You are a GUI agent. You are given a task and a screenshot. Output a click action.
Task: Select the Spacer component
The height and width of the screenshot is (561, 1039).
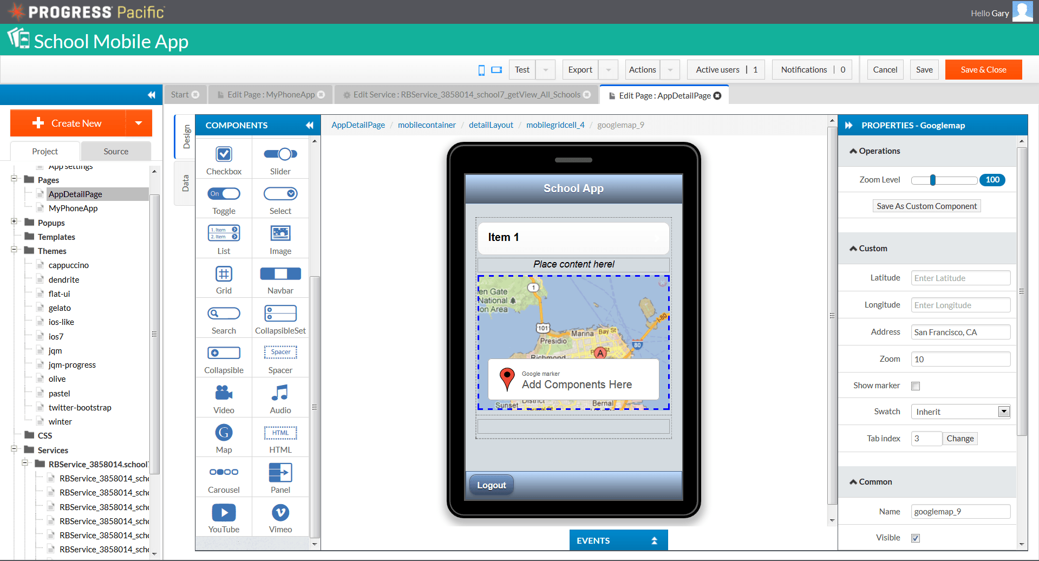pyautogui.click(x=280, y=360)
